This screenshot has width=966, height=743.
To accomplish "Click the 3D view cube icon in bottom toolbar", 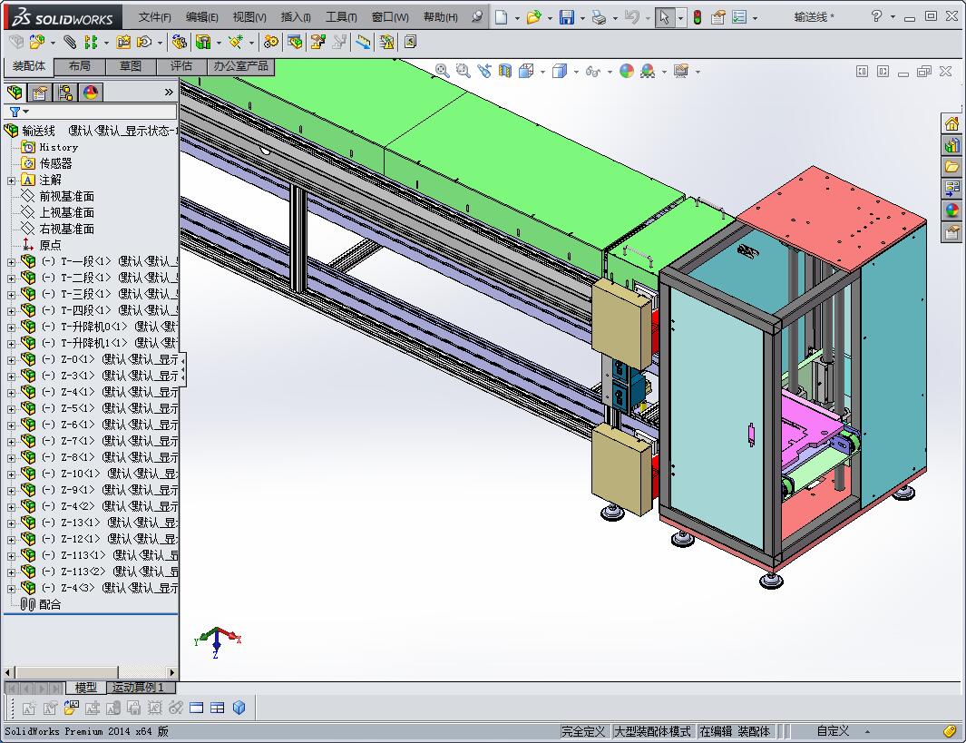I will point(239,708).
